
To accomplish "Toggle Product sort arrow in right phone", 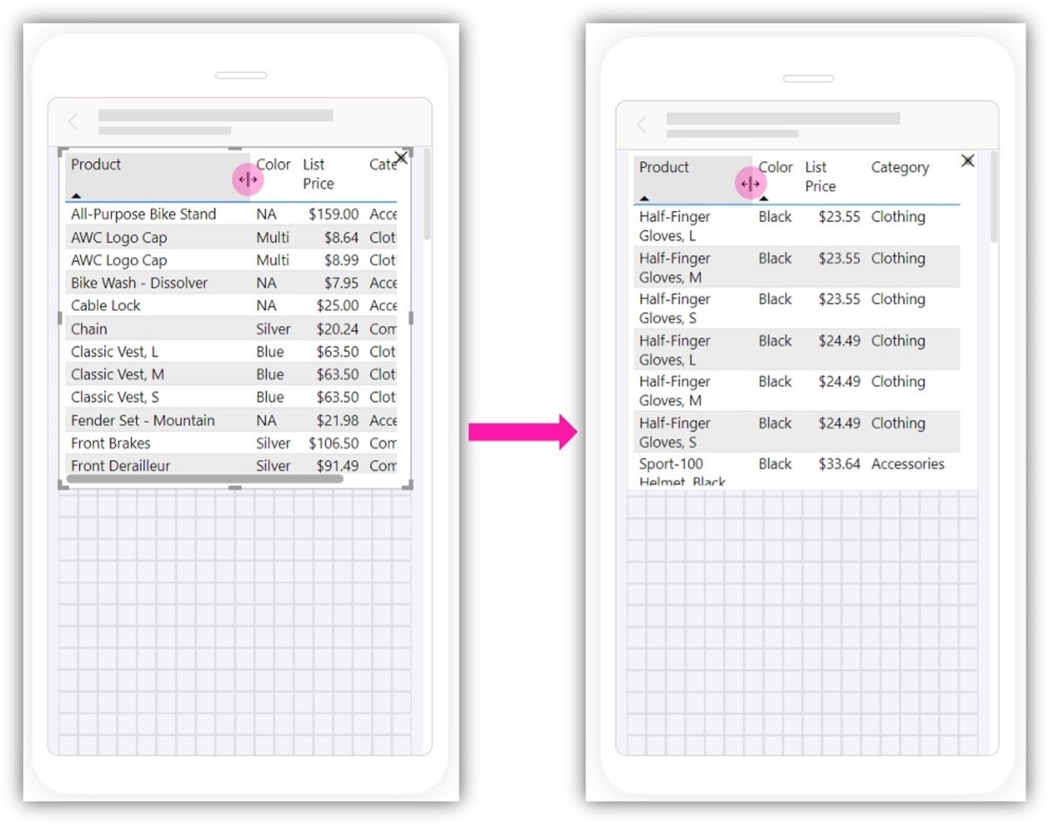I will (644, 198).
